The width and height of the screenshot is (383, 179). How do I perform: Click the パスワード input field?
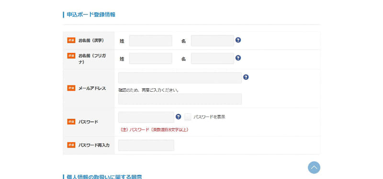[x=146, y=117]
